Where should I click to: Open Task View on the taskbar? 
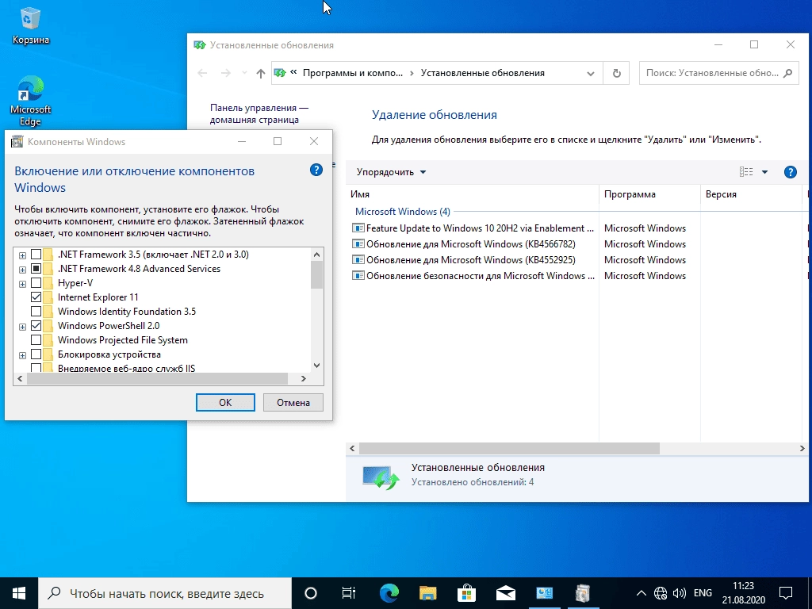pyautogui.click(x=349, y=593)
